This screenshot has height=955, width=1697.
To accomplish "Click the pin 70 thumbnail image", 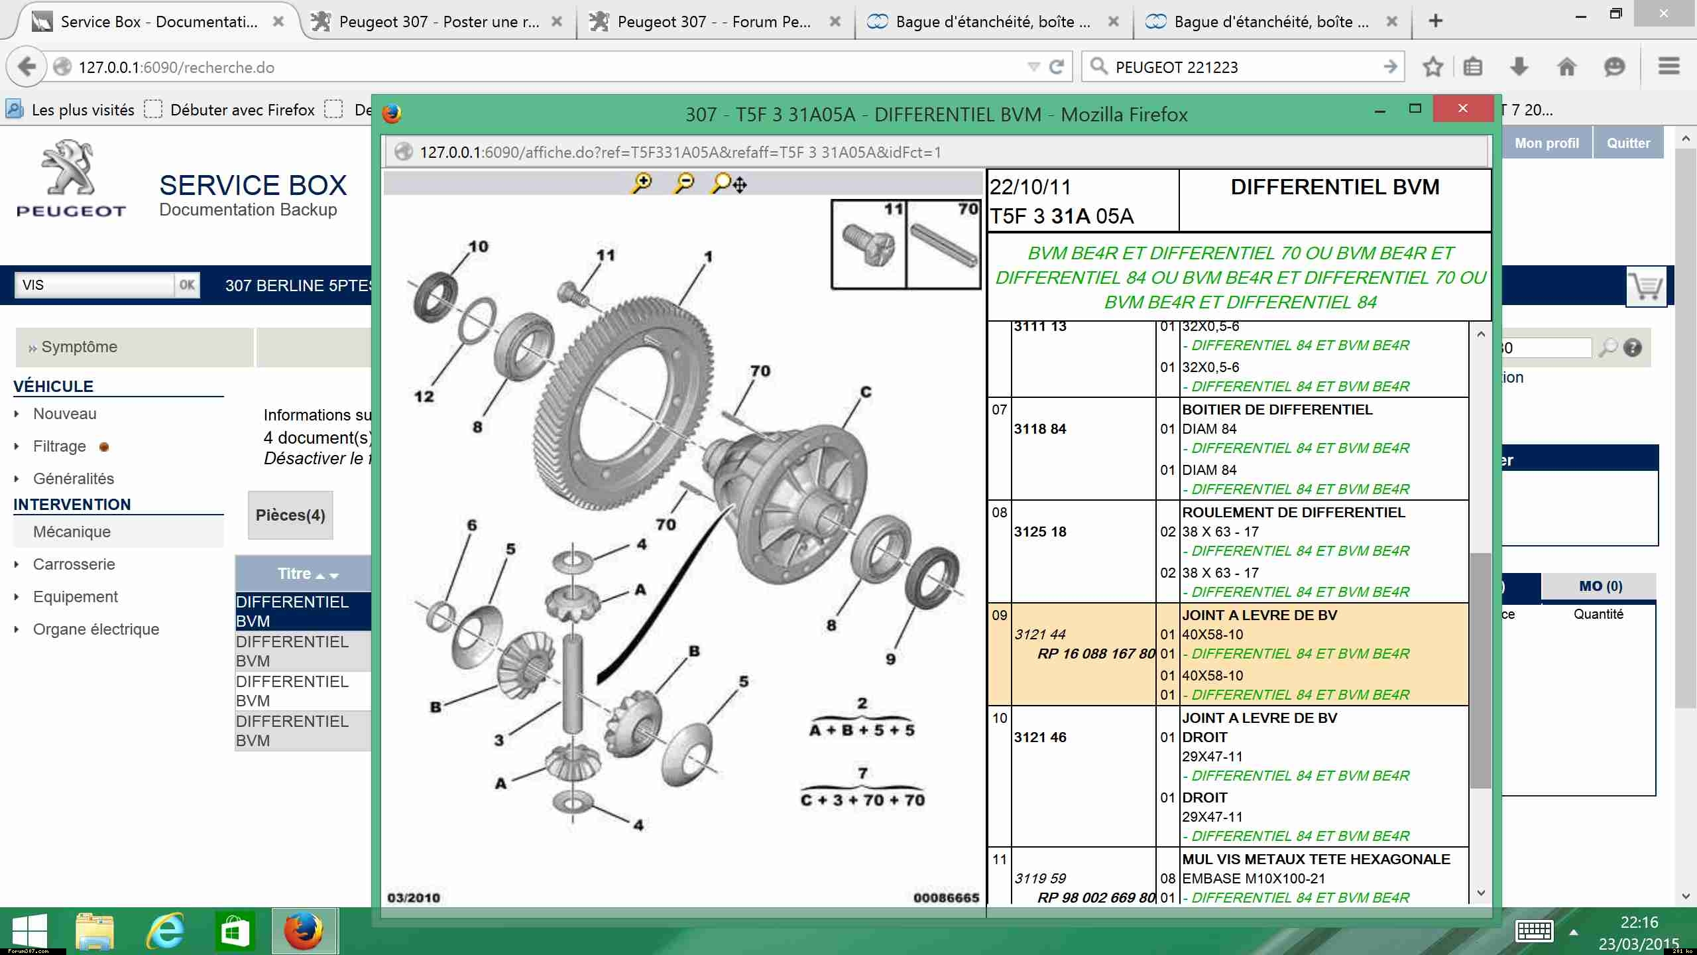I will point(944,245).
